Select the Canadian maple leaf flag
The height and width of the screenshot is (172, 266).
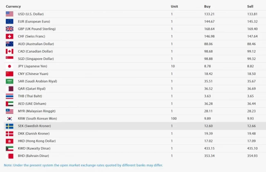click(x=9, y=51)
